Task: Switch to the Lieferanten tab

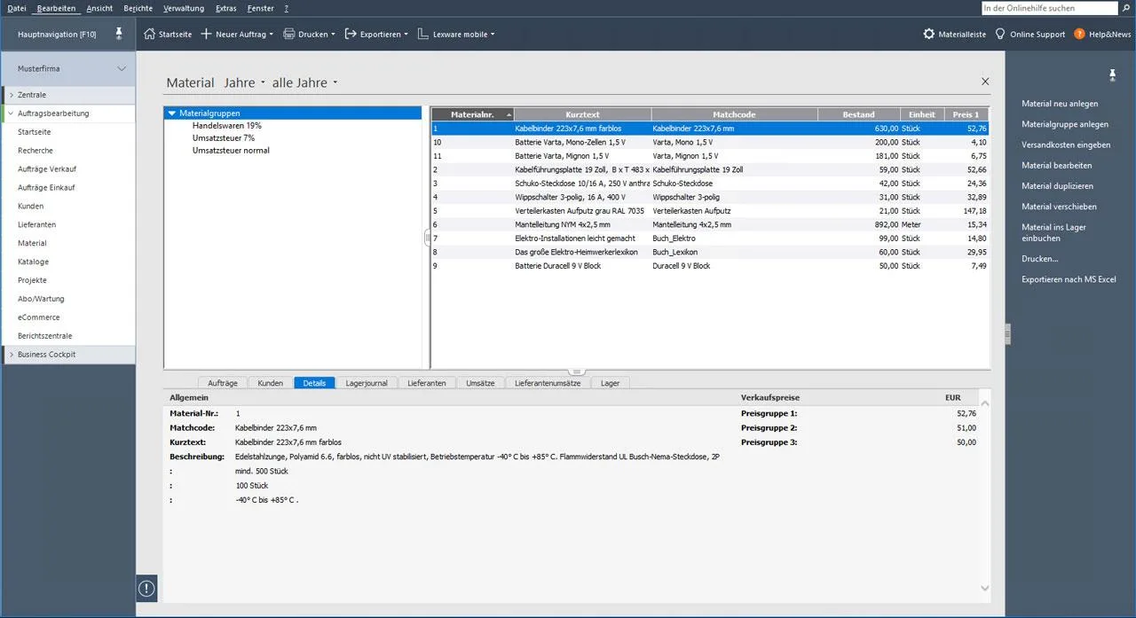Action: point(427,383)
